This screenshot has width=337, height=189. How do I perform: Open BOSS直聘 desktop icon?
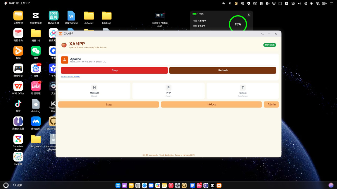click(x=54, y=17)
